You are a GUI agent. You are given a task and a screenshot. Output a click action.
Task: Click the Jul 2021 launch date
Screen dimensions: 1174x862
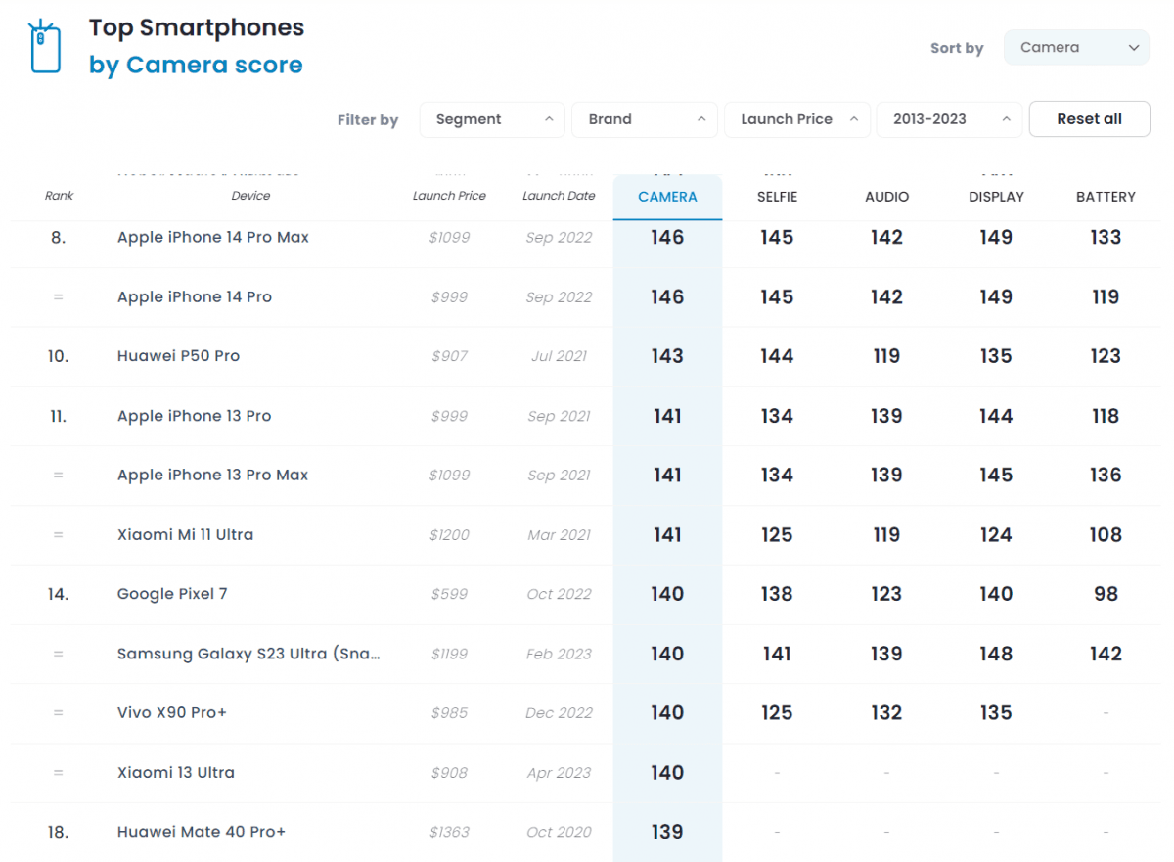(x=559, y=356)
